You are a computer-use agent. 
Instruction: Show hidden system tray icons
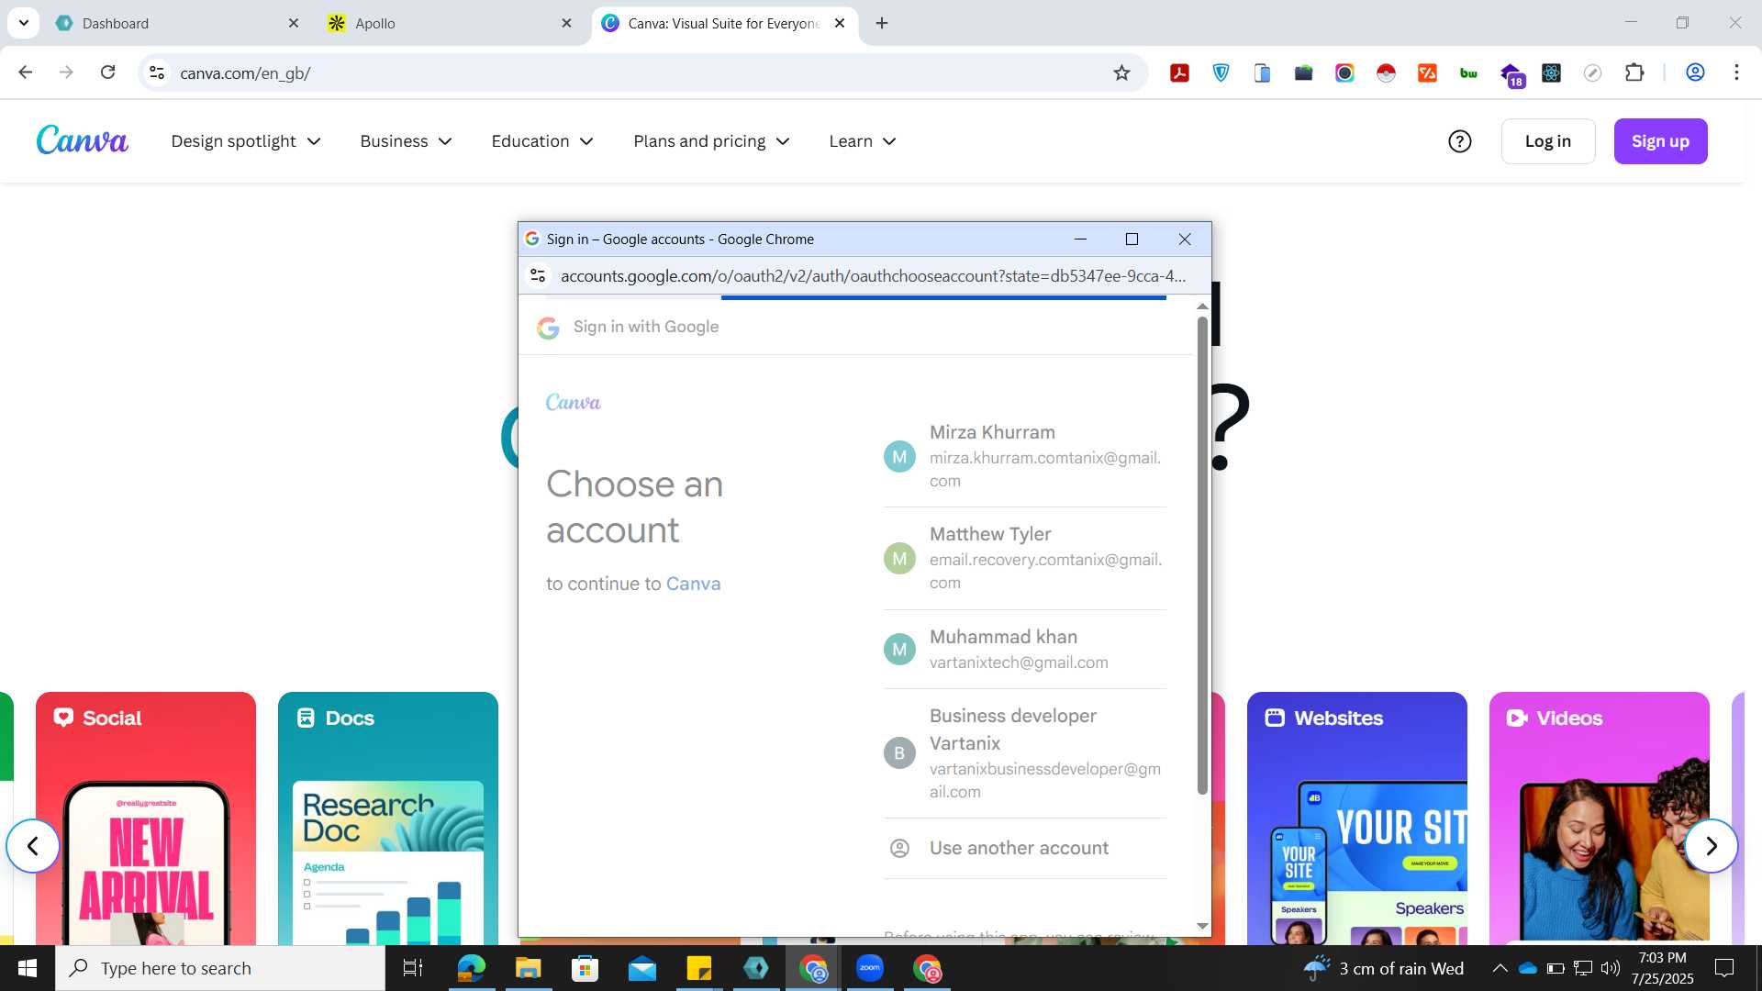coord(1500,968)
